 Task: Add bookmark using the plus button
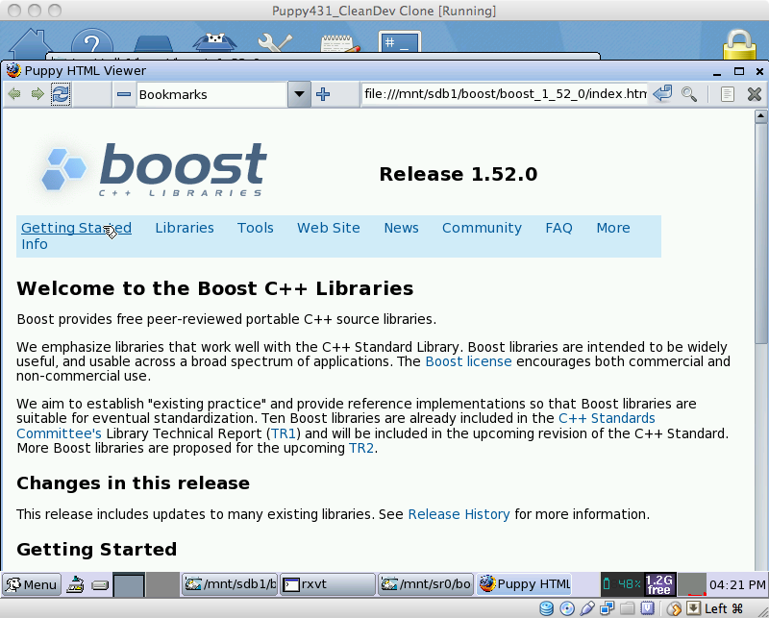pos(323,94)
